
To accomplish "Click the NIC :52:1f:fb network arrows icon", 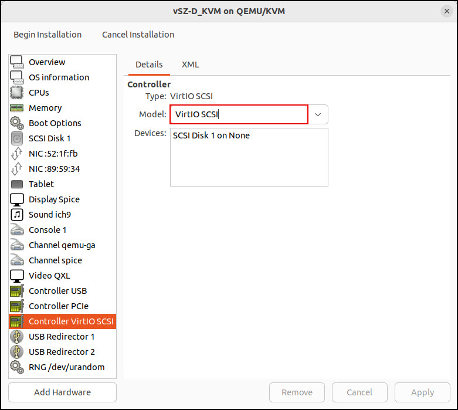I will 17,154.
